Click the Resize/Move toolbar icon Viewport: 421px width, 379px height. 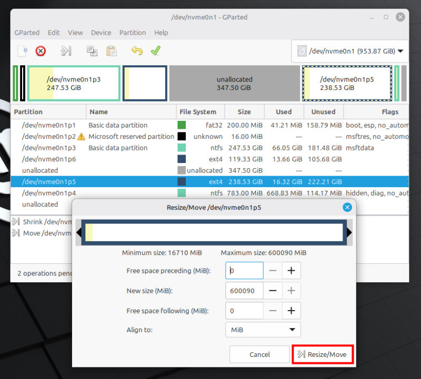(65, 51)
